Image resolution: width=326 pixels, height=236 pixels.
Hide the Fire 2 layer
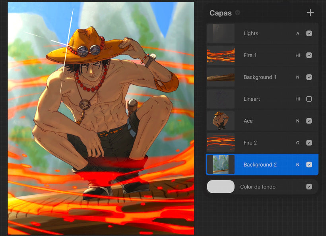coord(309,143)
